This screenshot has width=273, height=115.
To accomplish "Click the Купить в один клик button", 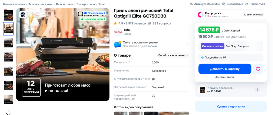I will click(231, 106).
